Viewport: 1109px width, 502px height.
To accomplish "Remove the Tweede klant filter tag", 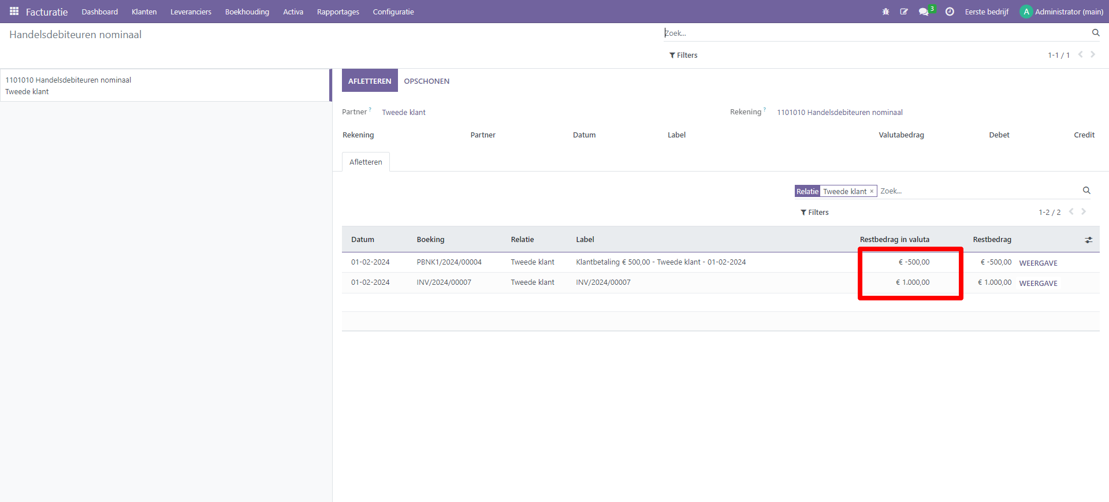I will click(x=872, y=191).
